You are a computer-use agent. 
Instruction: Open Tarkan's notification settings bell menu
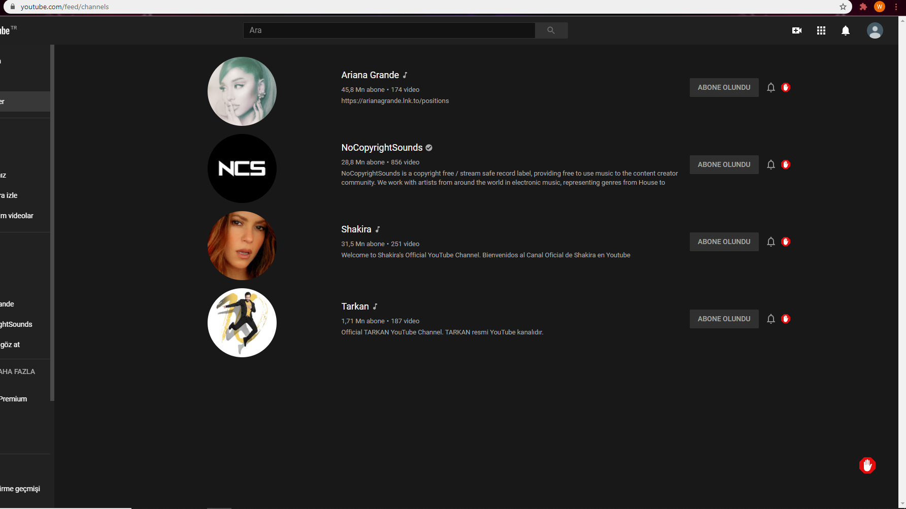click(771, 319)
